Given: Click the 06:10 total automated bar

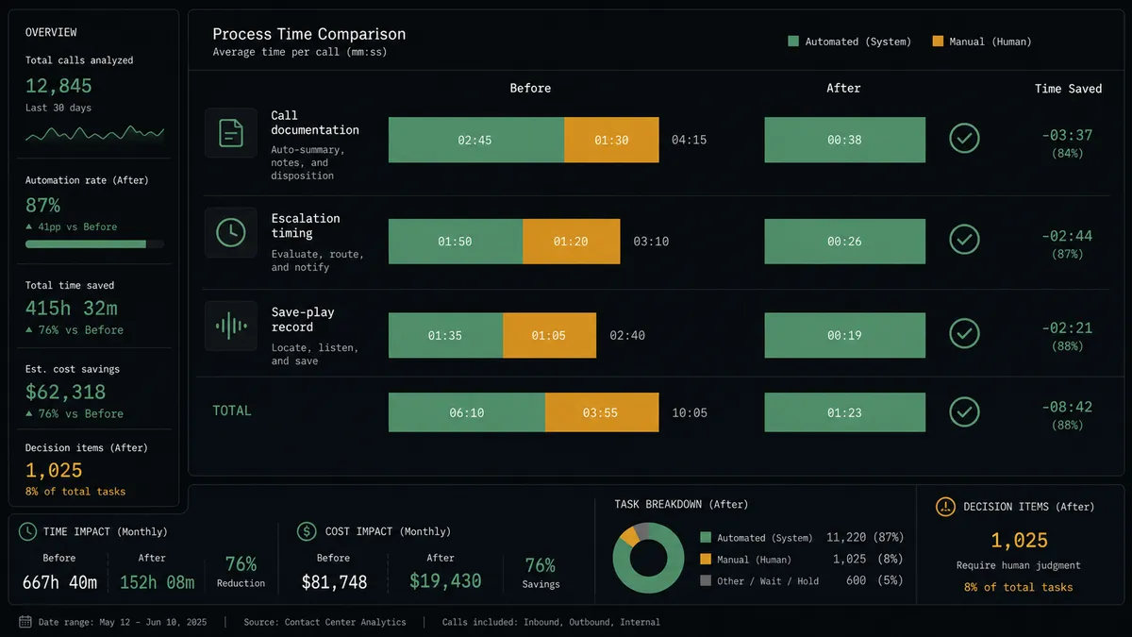Looking at the screenshot, I should (467, 412).
